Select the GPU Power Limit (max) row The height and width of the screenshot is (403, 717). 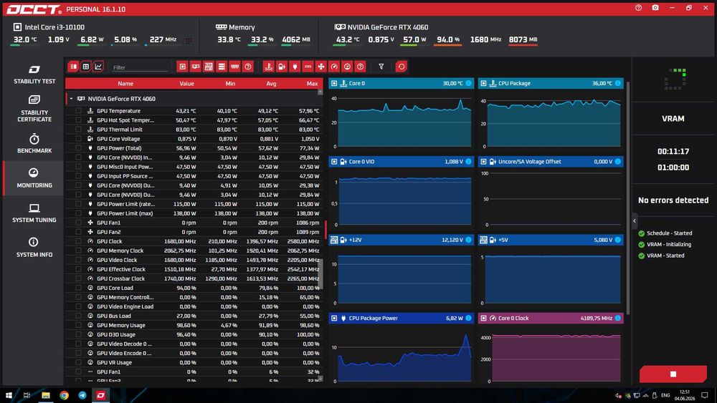click(194, 213)
